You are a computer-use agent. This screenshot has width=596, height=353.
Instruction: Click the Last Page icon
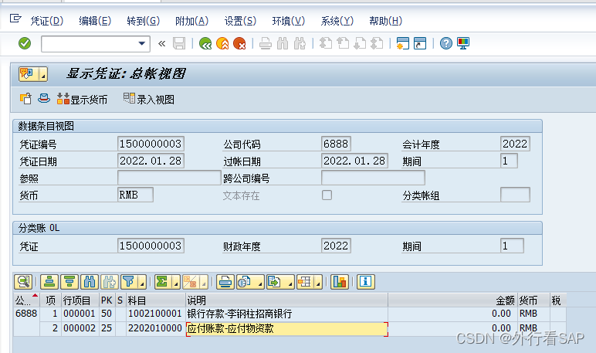pos(377,43)
